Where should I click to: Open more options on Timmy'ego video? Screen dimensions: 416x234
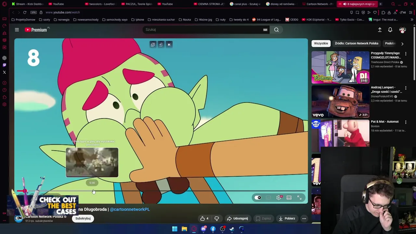[x=406, y=53]
